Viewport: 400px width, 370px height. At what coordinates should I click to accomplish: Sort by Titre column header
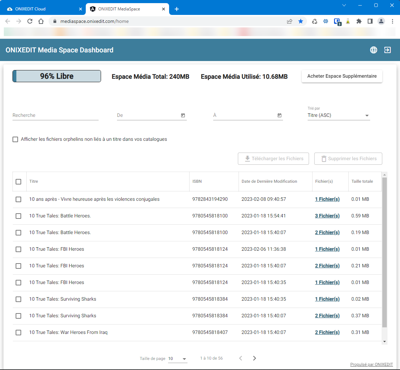point(34,181)
